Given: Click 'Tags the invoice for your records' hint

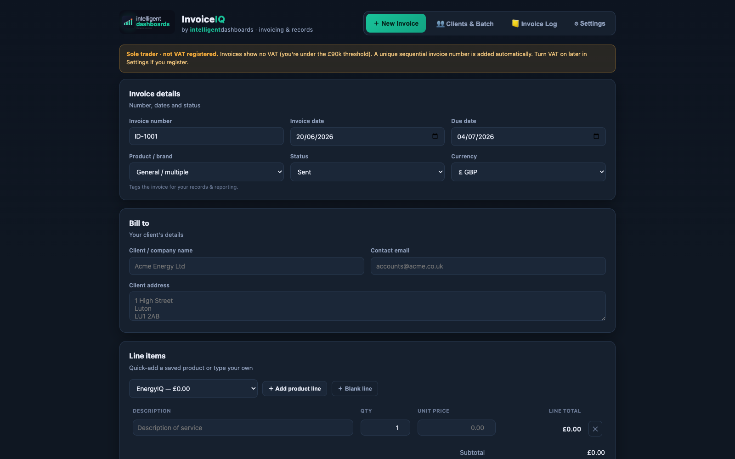Looking at the screenshot, I should 183,187.
